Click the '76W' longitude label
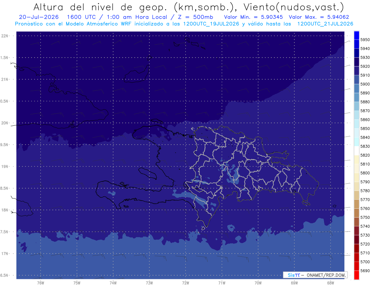 point(41,283)
